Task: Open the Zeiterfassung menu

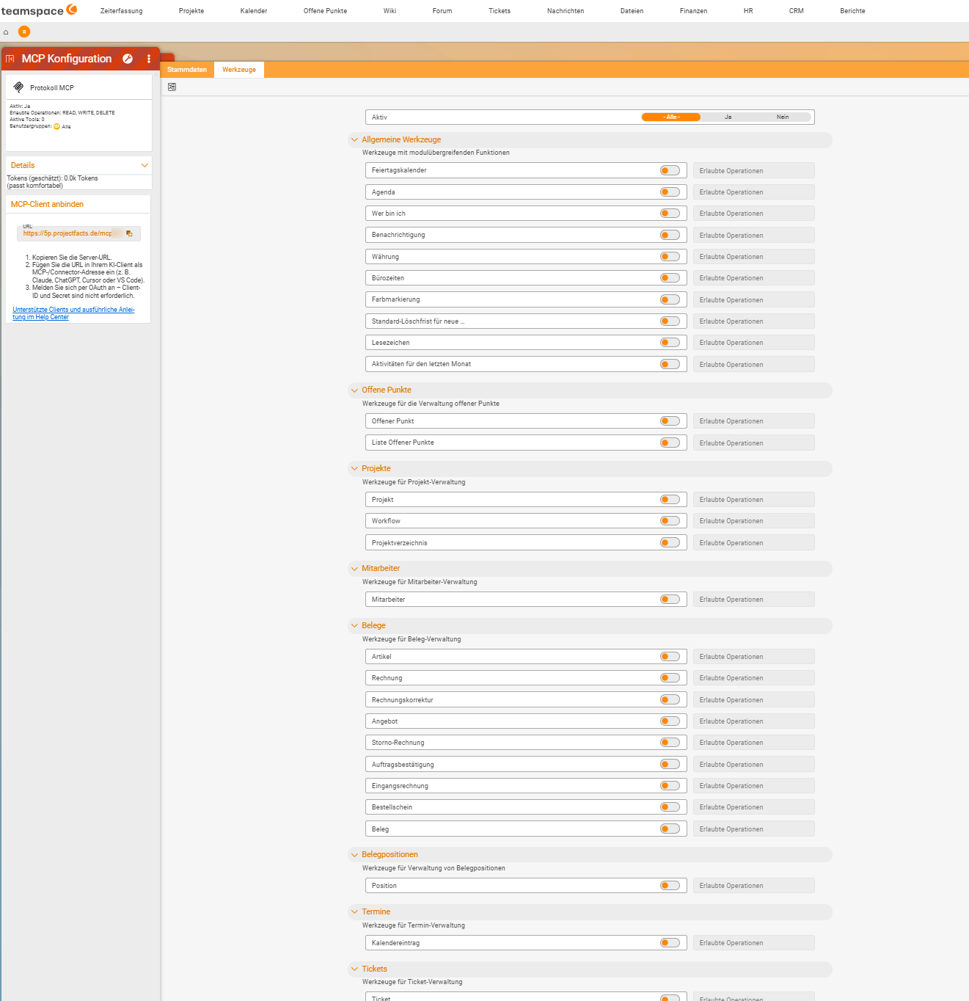Action: click(122, 11)
